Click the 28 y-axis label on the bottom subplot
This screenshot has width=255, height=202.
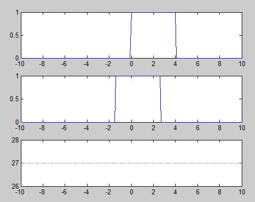[x=15, y=140]
